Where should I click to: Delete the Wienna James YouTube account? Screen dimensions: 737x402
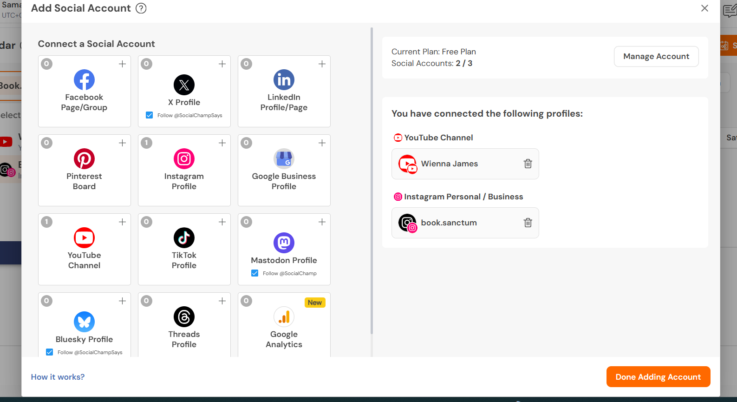click(528, 164)
